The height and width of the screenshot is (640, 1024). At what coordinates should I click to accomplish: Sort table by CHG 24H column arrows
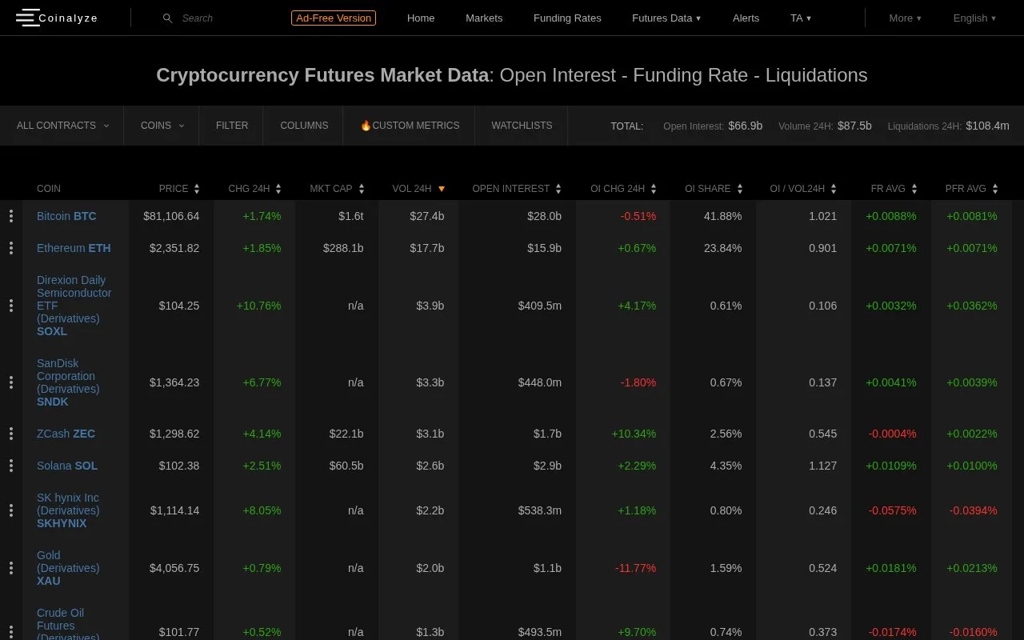278,189
